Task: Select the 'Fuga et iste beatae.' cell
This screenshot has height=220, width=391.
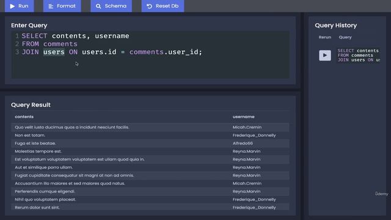Action: [35, 143]
